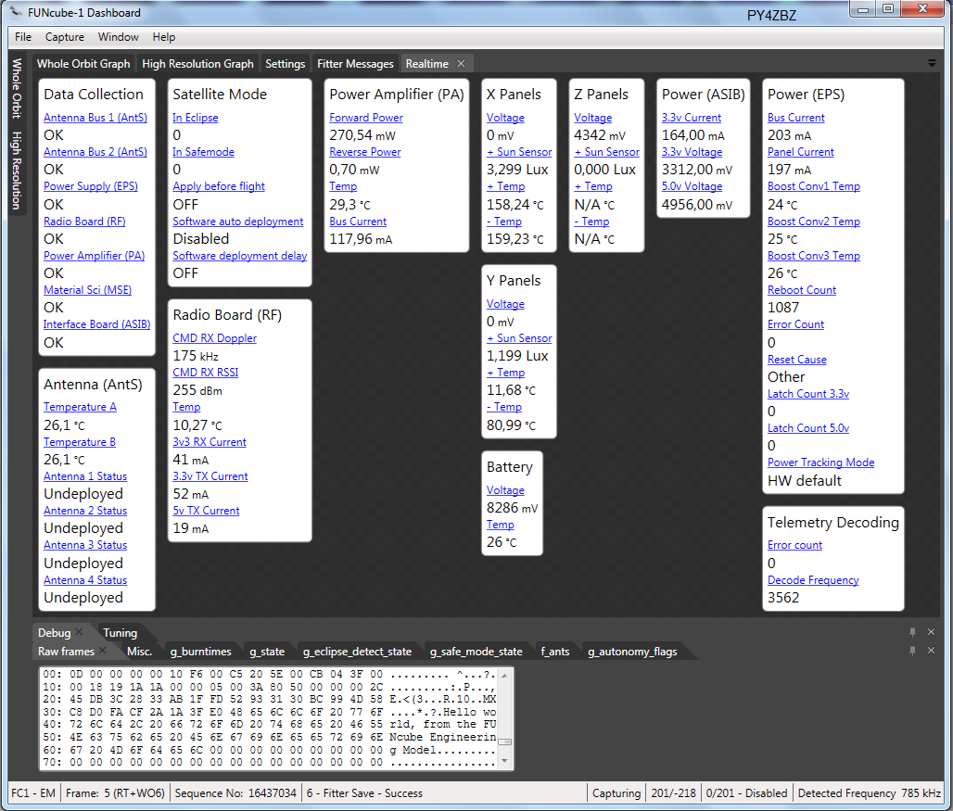Viewport: 953px width, 811px height.
Task: Switch to the Fitter Messages tab
Action: 355,64
